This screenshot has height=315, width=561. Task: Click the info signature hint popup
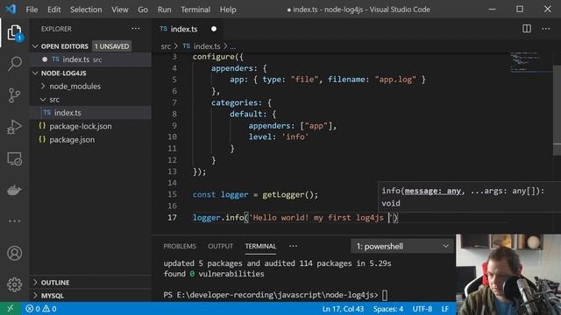coord(469,197)
